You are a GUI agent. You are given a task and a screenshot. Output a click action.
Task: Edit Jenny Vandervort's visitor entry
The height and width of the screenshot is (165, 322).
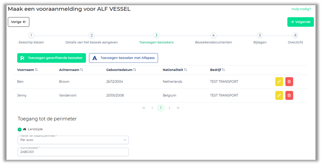point(279,95)
